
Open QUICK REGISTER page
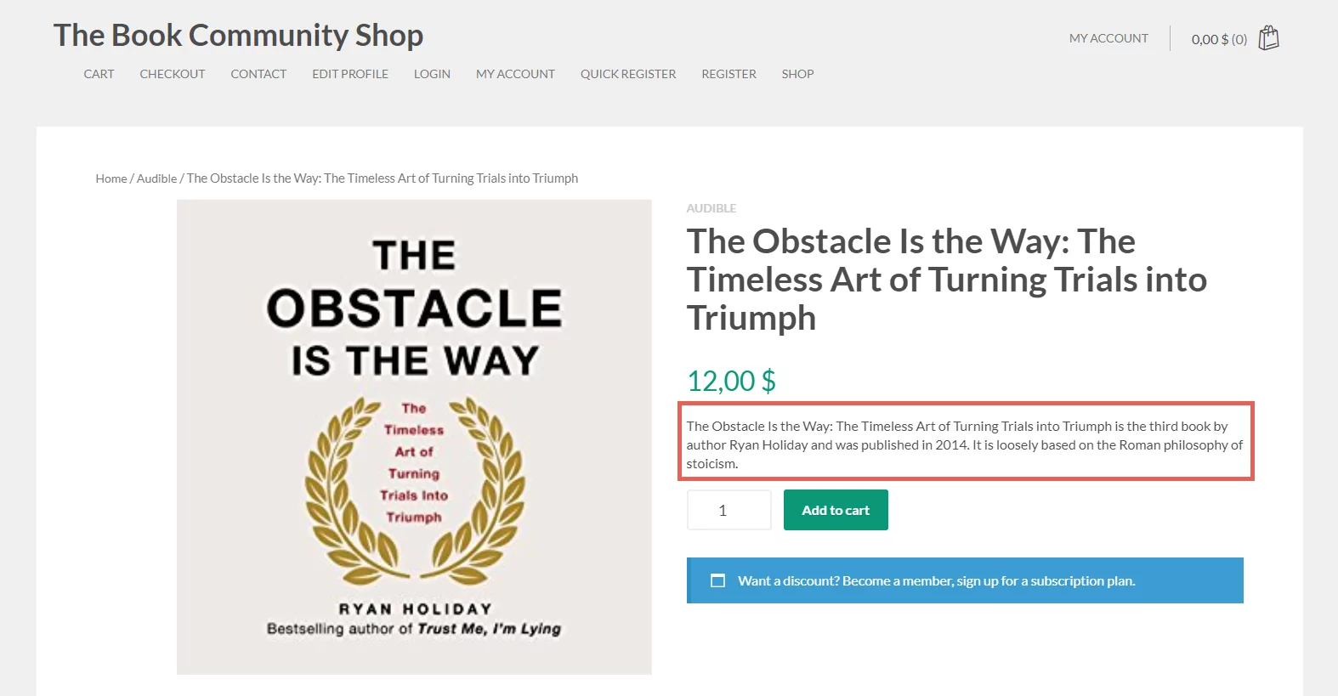(628, 74)
